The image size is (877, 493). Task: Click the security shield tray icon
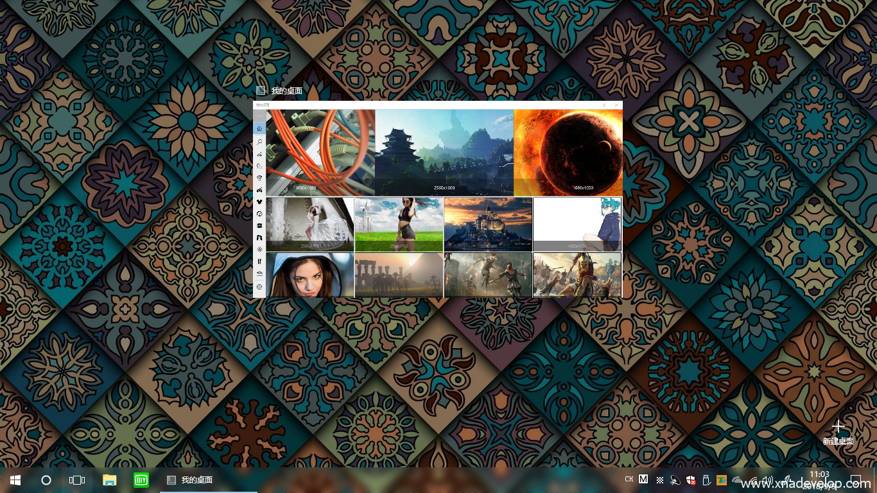[x=690, y=480]
